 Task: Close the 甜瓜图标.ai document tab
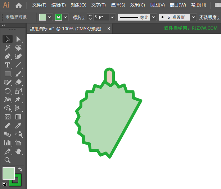pos(109,28)
